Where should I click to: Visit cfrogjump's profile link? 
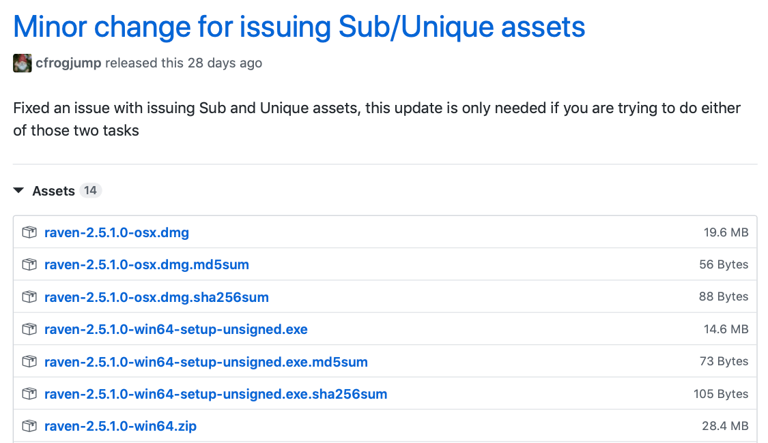68,63
